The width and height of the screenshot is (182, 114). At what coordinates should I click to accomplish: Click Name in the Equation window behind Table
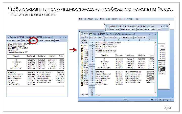[127, 30]
